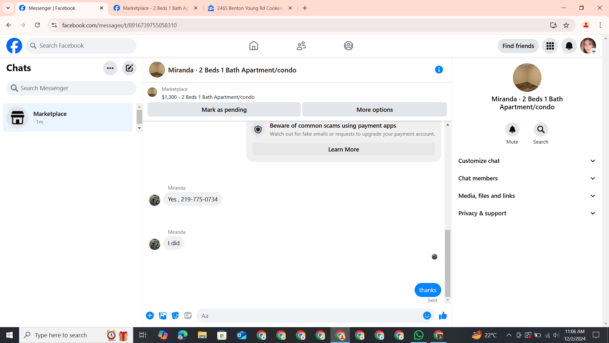Go to the Home feed icon
Viewport: 609px width, 343px height.
click(x=253, y=46)
